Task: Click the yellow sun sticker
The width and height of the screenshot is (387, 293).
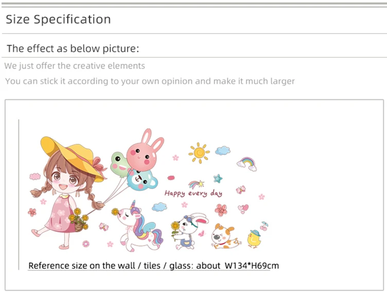Action: [x=199, y=152]
